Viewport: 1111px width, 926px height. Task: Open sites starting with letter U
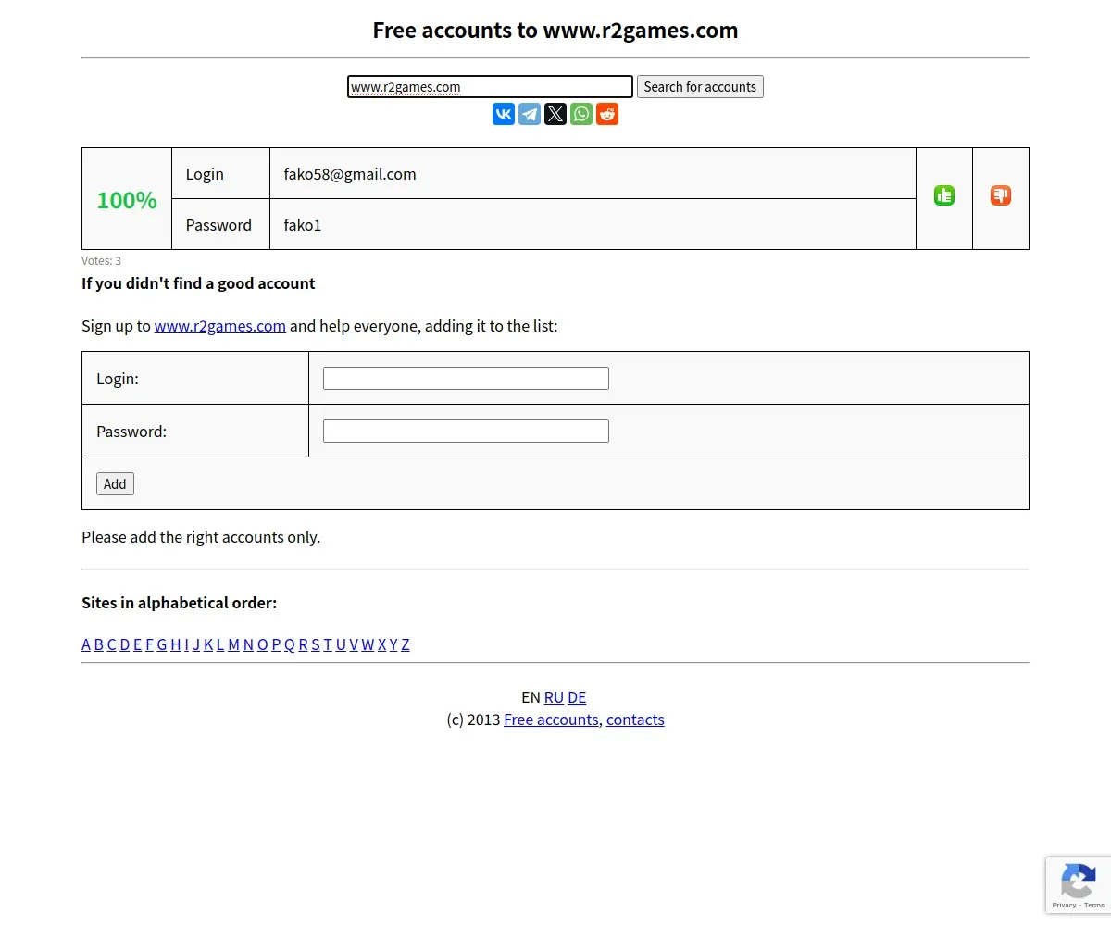click(x=341, y=644)
